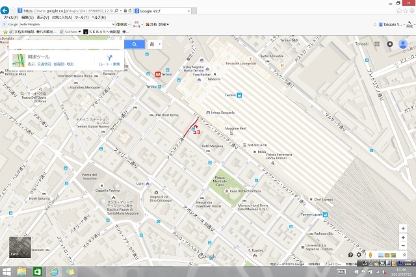Open the お気に入り(A) menu
The image size is (416, 277).
pyautogui.click(x=62, y=18)
